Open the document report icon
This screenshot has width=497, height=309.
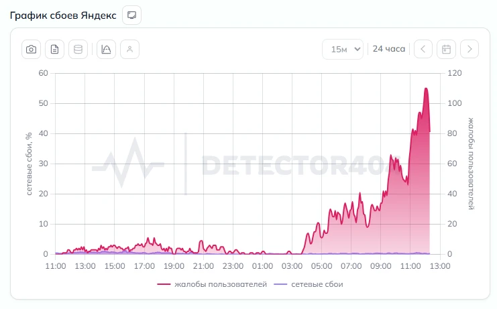pyautogui.click(x=54, y=50)
